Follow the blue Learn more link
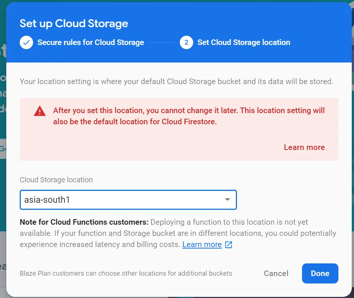The height and width of the screenshot is (298, 354). (202, 244)
